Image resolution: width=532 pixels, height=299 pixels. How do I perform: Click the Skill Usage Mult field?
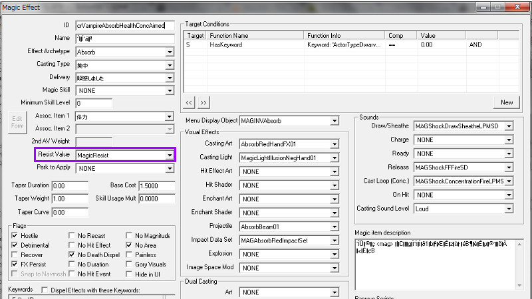[x=157, y=199]
